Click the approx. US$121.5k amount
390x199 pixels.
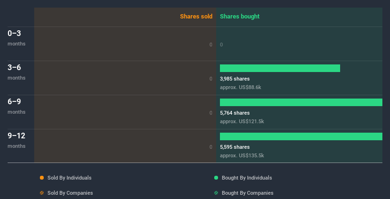pyautogui.click(x=242, y=121)
